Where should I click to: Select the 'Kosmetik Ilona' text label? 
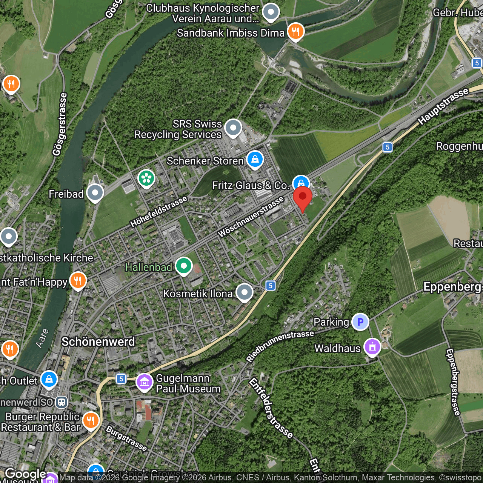[x=198, y=294]
